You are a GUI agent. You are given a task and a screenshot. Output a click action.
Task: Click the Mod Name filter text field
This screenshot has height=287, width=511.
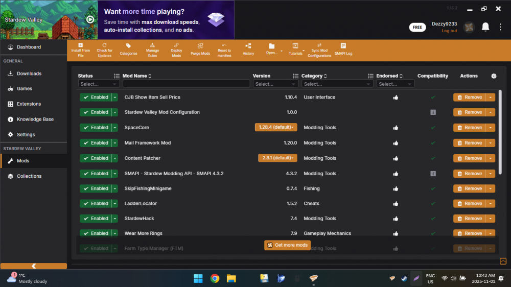(186, 84)
